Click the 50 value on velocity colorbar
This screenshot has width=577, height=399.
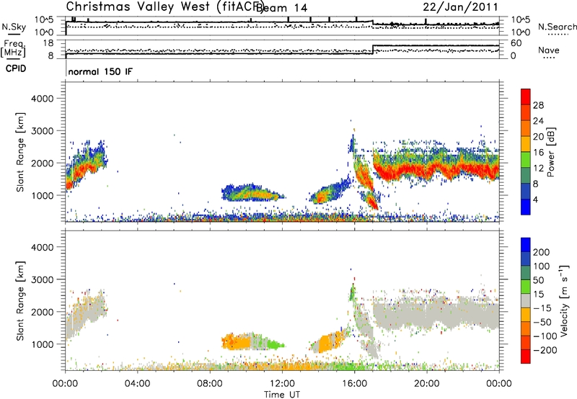(538, 280)
